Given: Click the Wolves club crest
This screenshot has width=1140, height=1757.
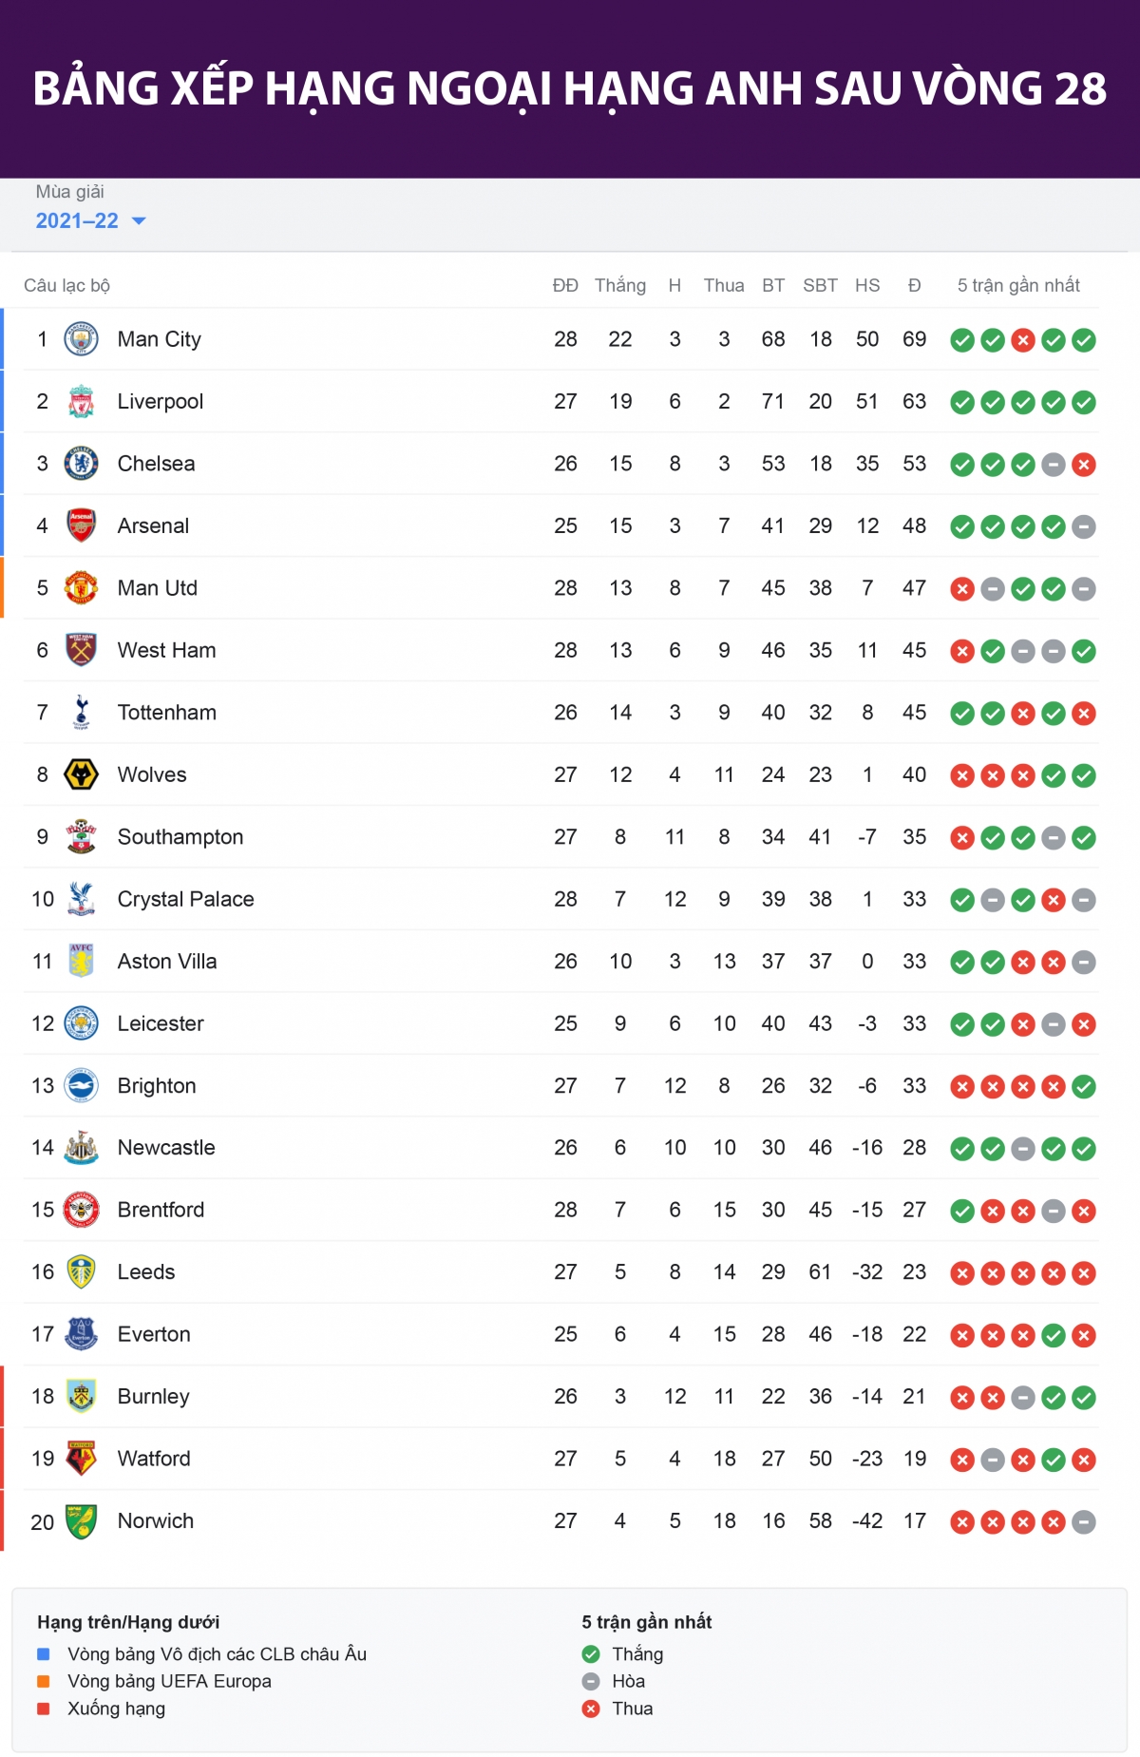Looking at the screenshot, I should point(81,774).
